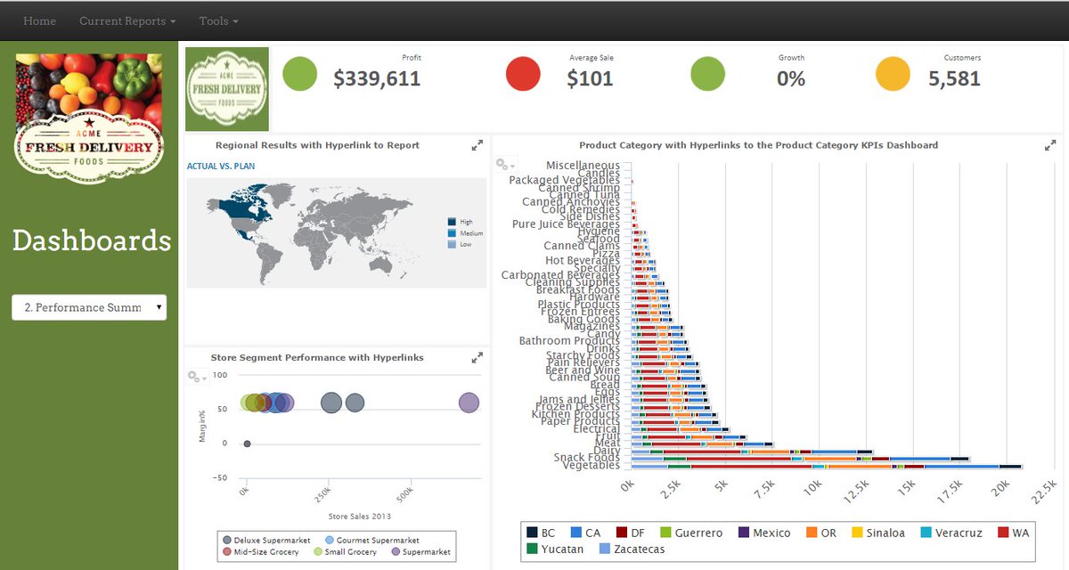Toggle the CA series in the legend
The width and height of the screenshot is (1069, 570).
pyautogui.click(x=585, y=533)
